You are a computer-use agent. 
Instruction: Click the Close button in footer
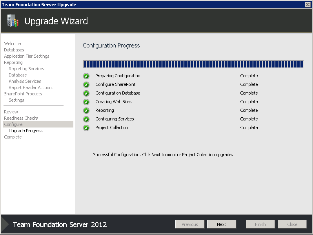click(292, 224)
